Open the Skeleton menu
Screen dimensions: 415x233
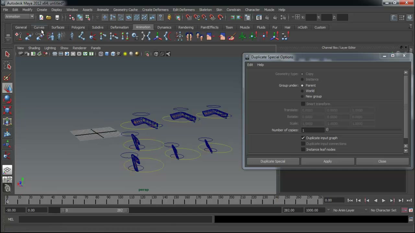pos(205,10)
